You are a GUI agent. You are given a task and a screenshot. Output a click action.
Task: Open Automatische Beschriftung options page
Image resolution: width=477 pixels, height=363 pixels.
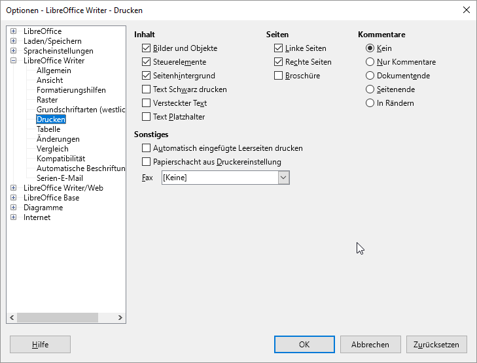click(81, 168)
